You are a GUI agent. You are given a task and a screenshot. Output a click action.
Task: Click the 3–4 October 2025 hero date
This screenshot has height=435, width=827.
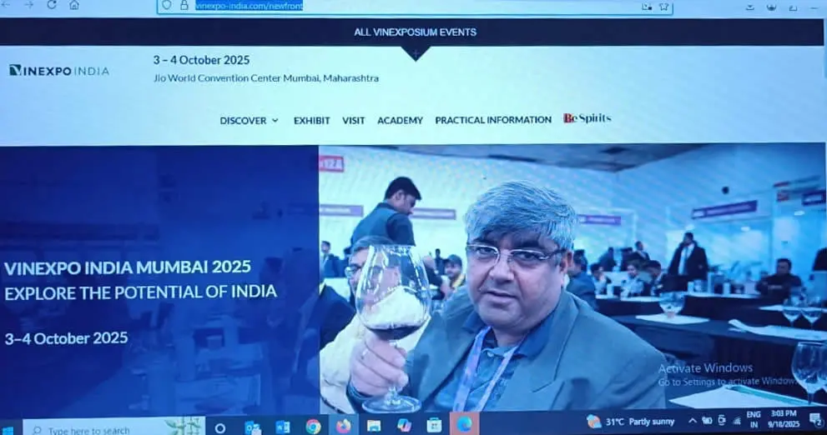click(x=66, y=338)
